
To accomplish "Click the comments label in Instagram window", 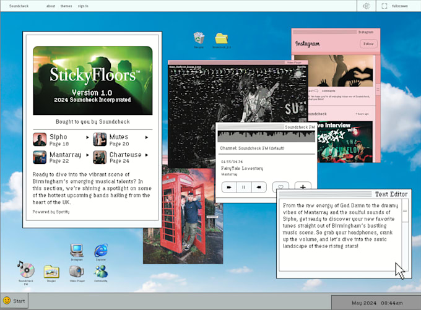I will pos(328,91).
